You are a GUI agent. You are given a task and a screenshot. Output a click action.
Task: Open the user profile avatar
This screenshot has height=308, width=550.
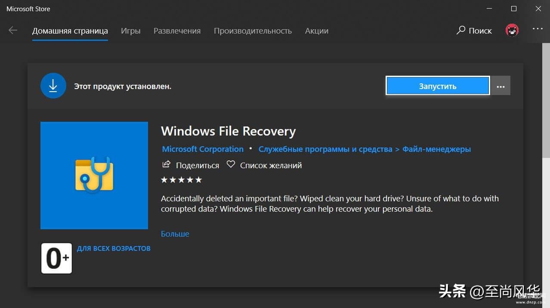pyautogui.click(x=512, y=30)
